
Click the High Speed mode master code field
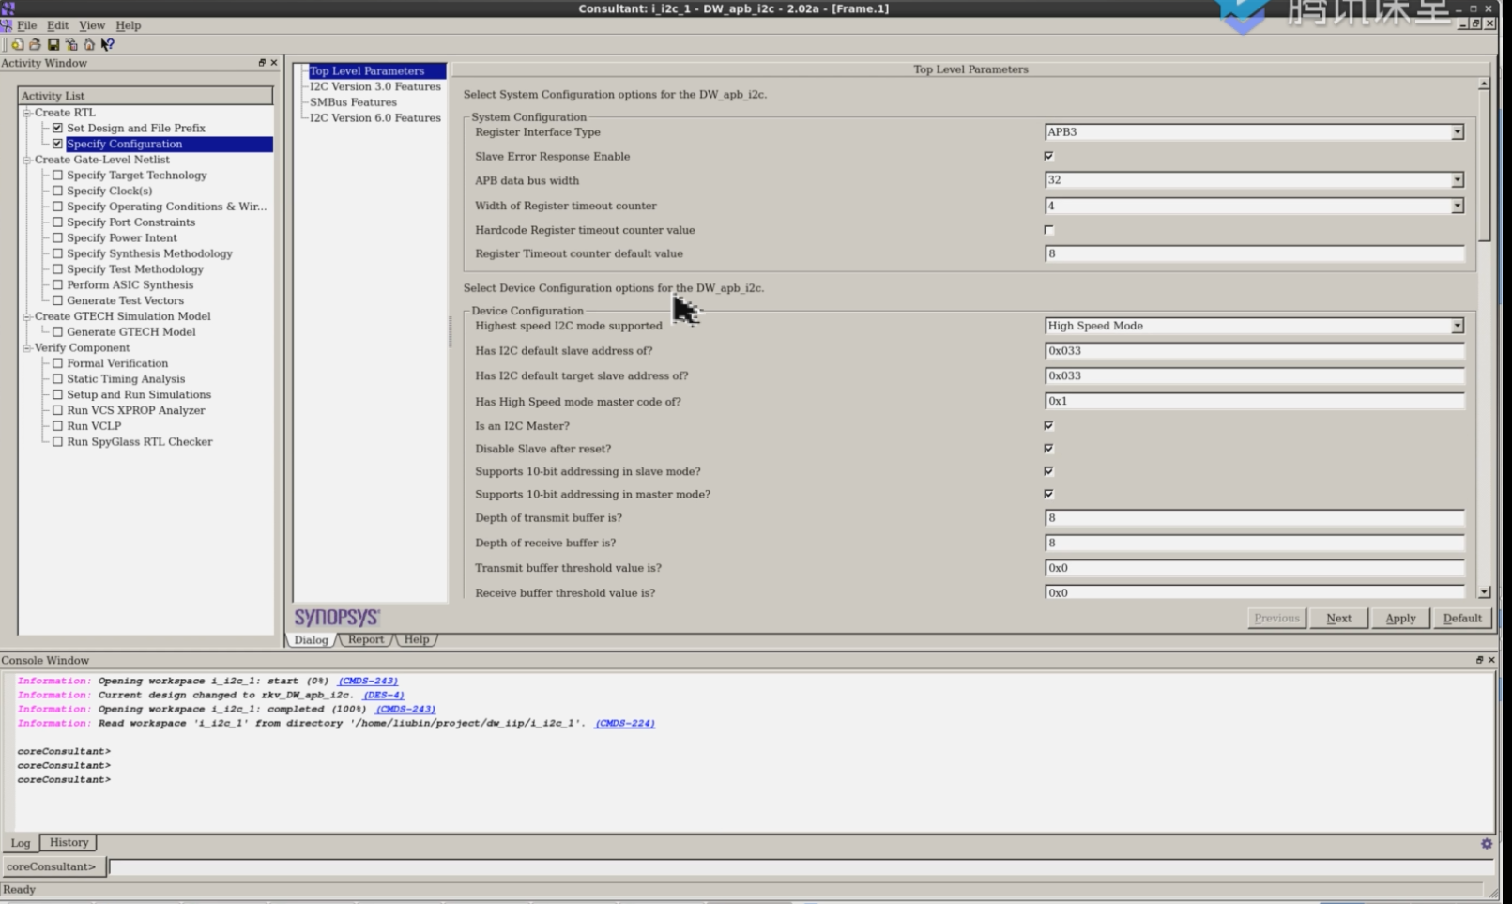pyautogui.click(x=1254, y=401)
